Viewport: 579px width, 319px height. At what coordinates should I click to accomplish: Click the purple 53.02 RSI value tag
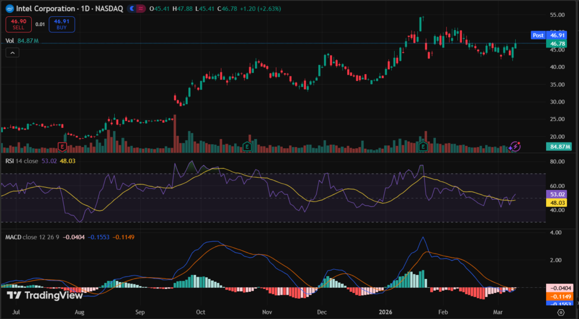[558, 193]
